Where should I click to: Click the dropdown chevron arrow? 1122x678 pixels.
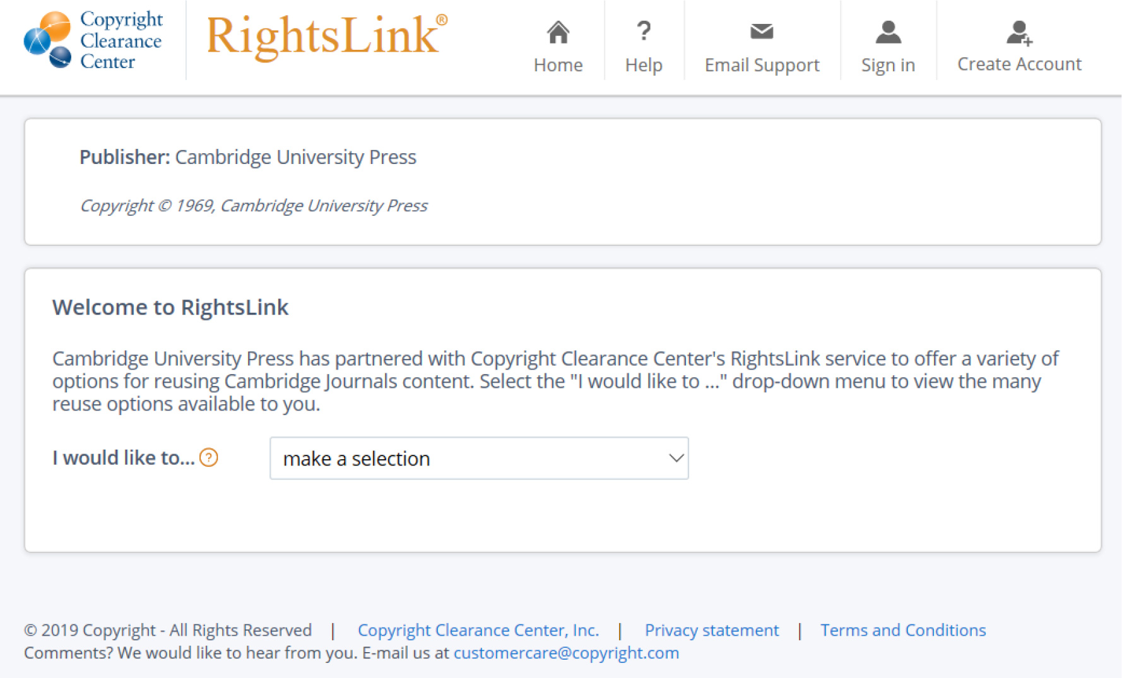(676, 459)
